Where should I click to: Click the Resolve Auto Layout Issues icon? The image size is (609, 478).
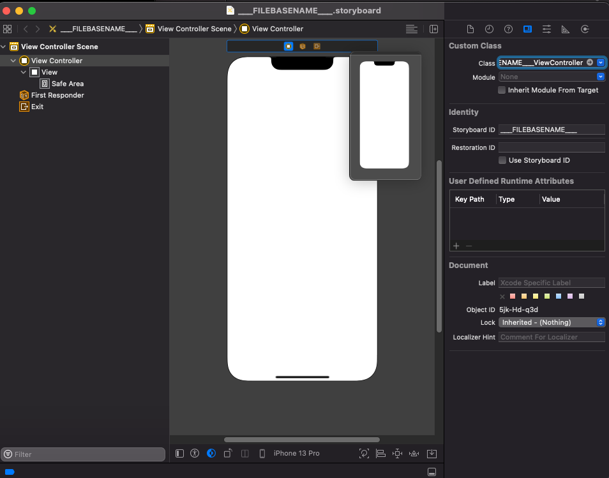point(414,454)
